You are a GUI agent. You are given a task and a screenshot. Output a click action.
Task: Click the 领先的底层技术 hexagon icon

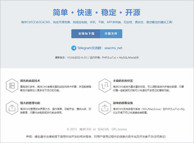(x=12, y=85)
